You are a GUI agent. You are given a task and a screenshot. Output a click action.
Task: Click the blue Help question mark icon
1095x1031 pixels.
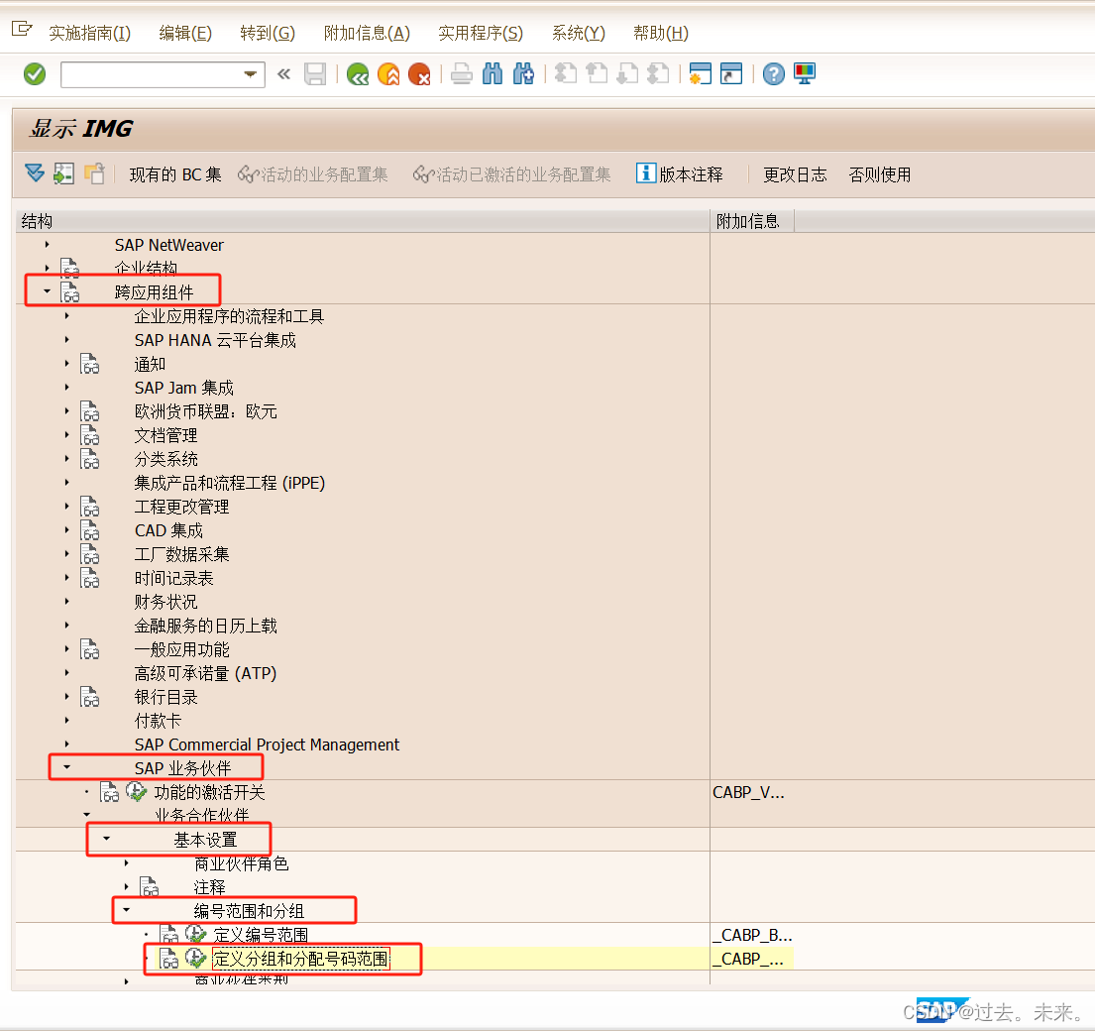click(773, 74)
